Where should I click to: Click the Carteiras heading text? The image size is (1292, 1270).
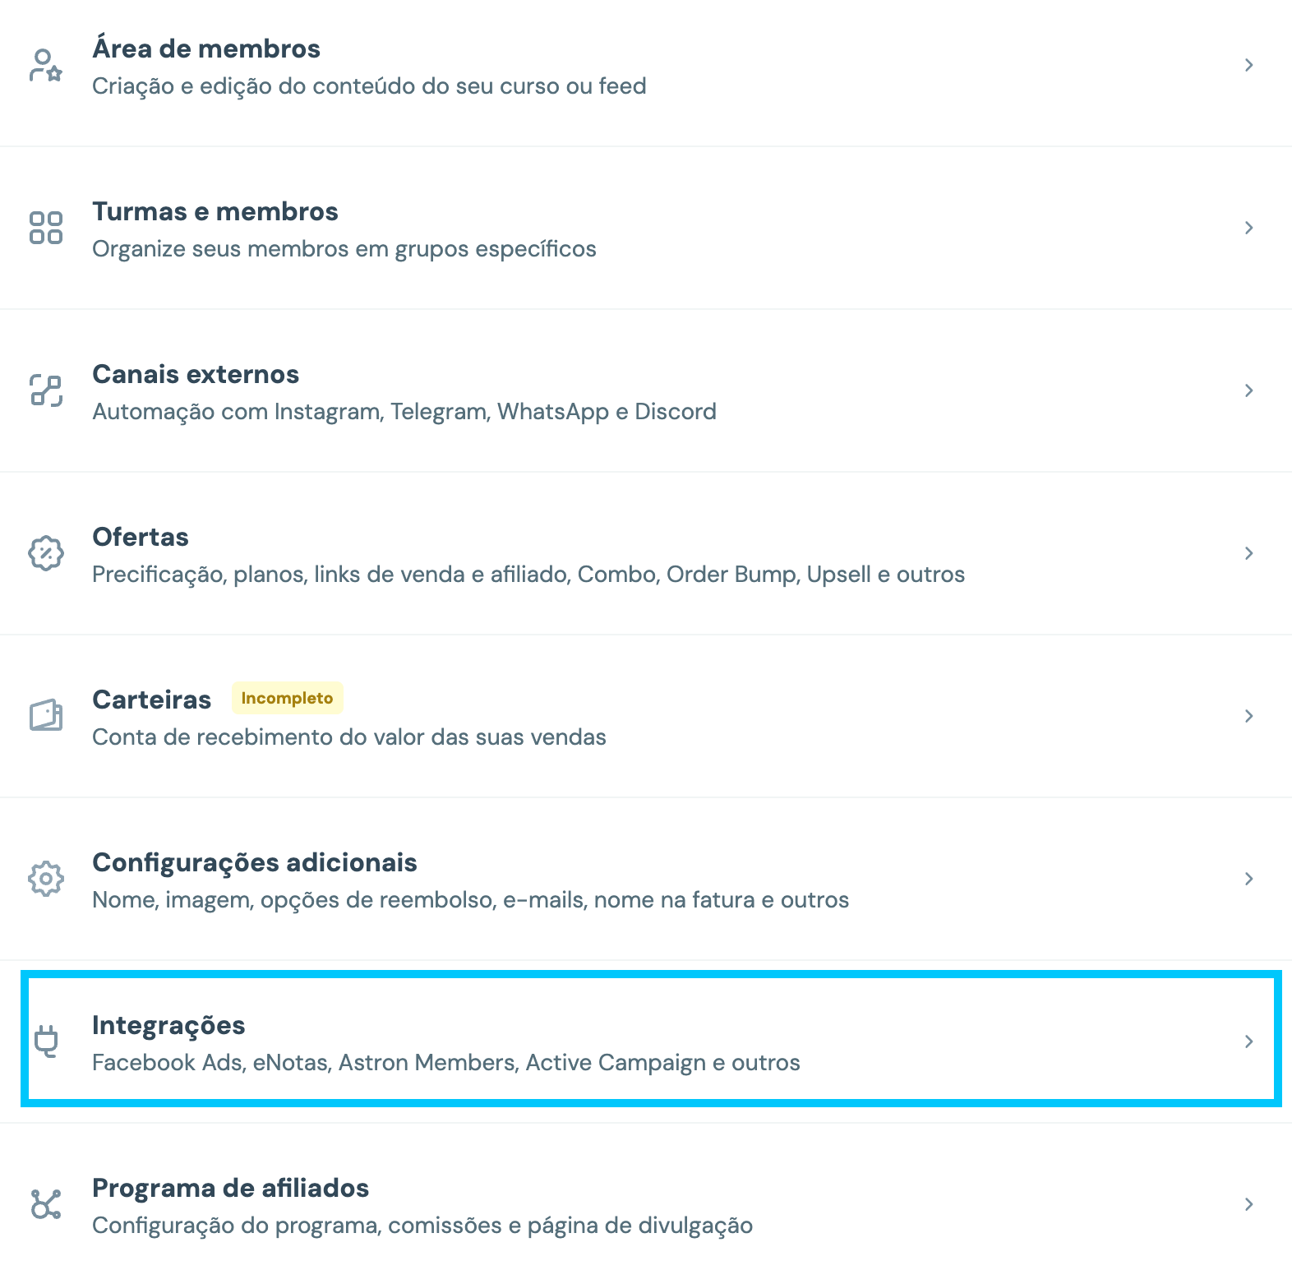coord(151,700)
